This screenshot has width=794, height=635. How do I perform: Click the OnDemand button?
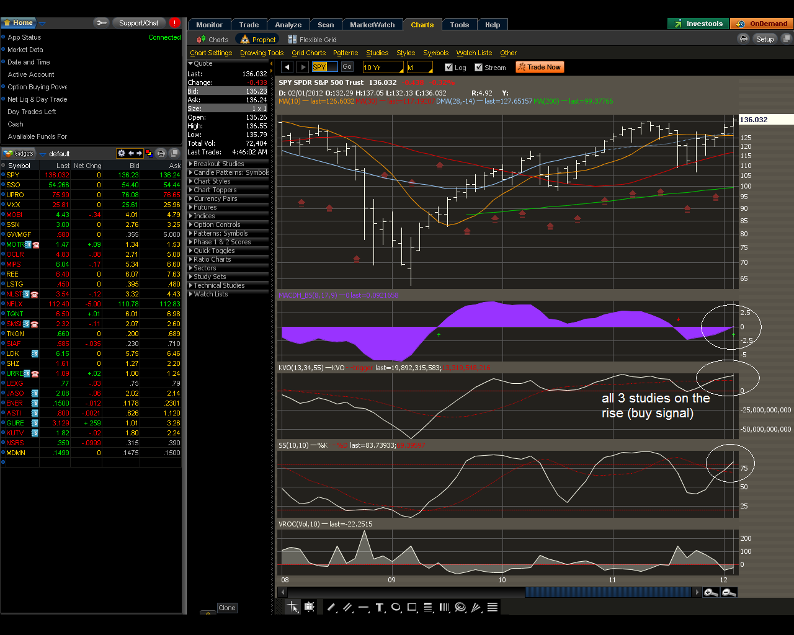pos(762,24)
